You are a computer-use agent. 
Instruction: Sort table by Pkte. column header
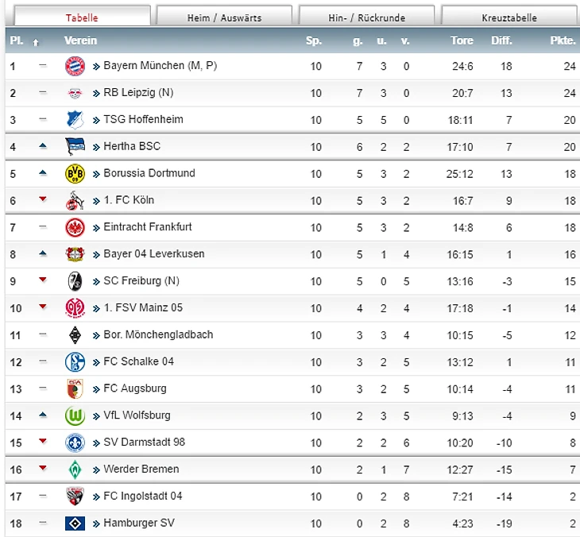point(562,41)
